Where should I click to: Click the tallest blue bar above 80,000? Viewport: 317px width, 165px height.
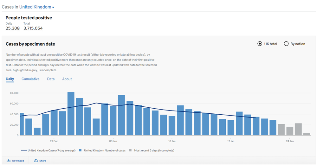tap(71, 114)
